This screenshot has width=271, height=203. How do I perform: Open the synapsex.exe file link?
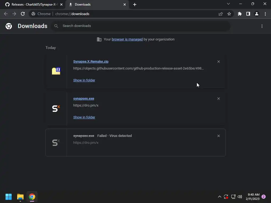coord(84,99)
